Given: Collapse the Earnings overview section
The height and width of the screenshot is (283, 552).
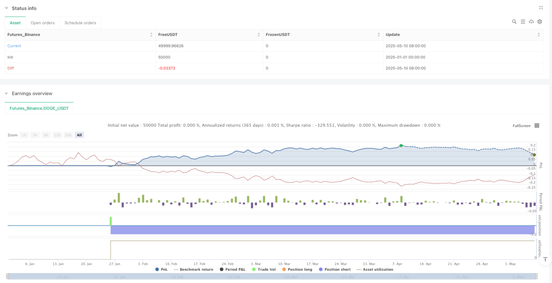Looking at the screenshot, I should 6,93.
